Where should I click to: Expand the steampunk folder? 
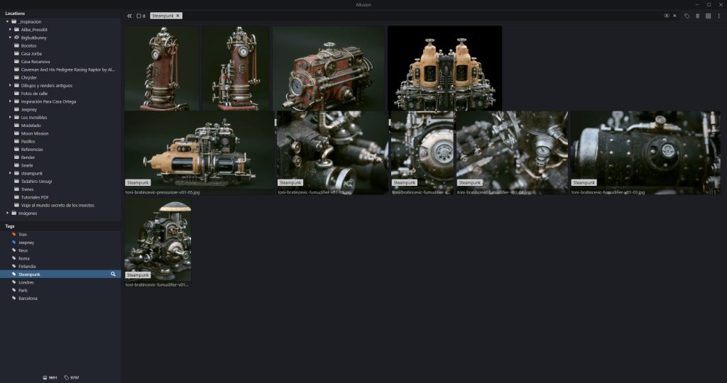10,173
